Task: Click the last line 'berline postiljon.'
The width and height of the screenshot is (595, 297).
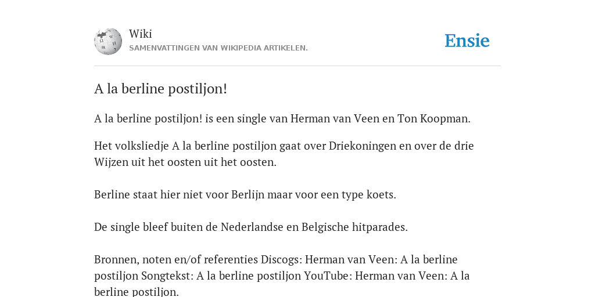Action: (136, 292)
